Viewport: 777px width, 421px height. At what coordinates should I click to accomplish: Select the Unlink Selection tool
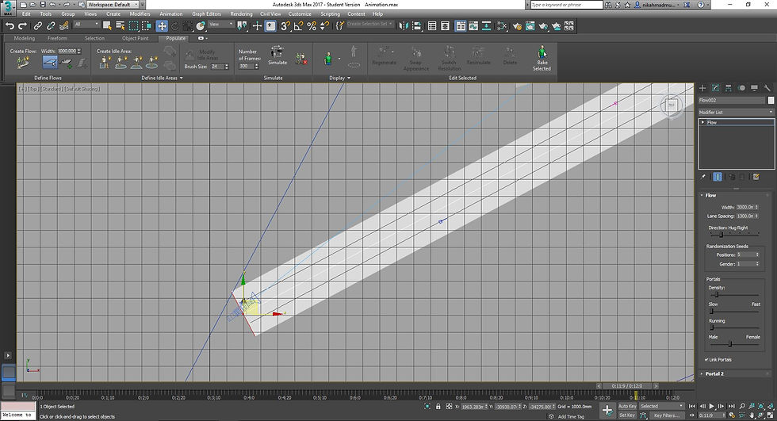(51, 25)
